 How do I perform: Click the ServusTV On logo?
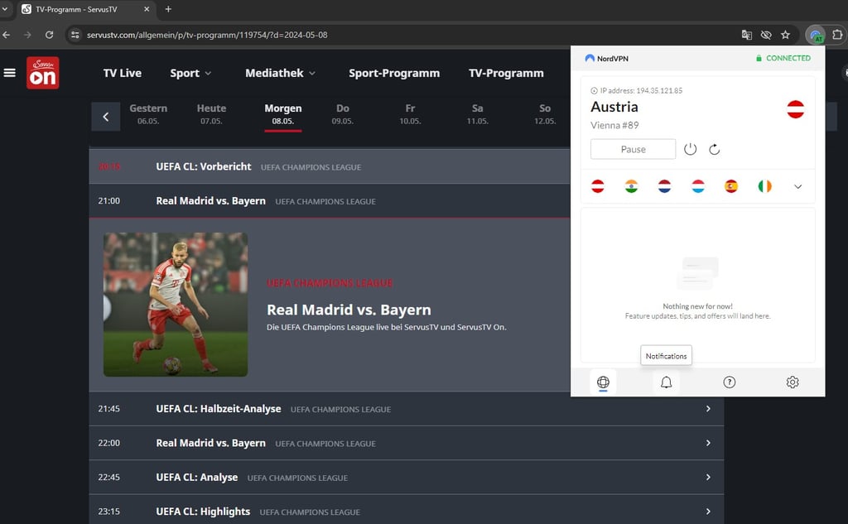tap(43, 73)
